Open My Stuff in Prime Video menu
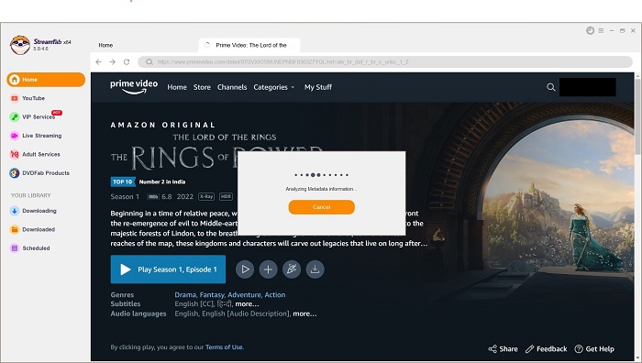The height and width of the screenshot is (363, 642). pos(318,87)
